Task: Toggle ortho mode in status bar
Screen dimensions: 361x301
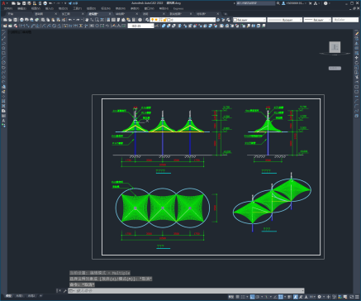Action: tap(252, 297)
